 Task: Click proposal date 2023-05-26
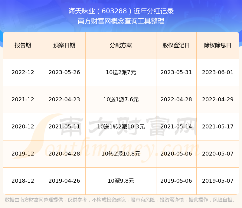(x=64, y=72)
